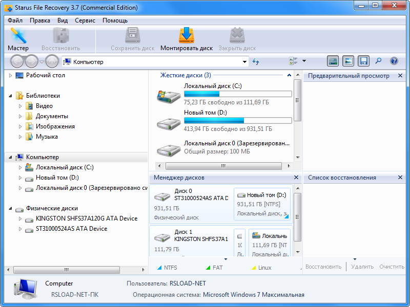Viewport: 410px width, 307px height.
Task: Expand Локальный диск (C:) in the tree
Action: coord(20,167)
